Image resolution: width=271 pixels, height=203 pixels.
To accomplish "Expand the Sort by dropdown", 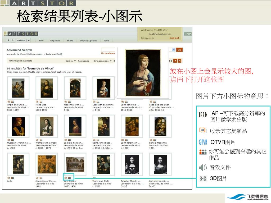I will pyautogui.click(x=70, y=61).
